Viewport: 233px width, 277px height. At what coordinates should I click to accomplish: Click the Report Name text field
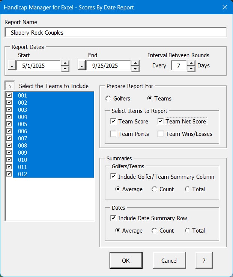click(116, 32)
